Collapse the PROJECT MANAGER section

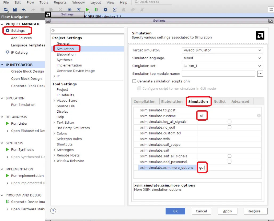(2, 24)
